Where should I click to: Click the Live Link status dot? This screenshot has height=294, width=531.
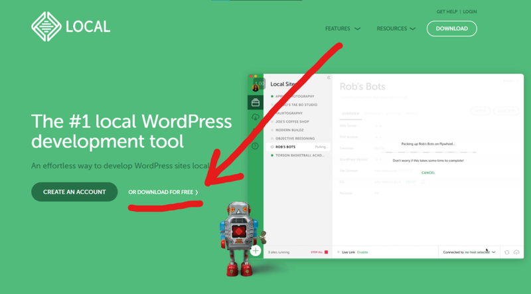(339, 252)
